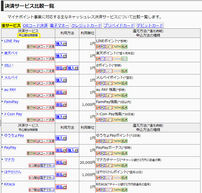Screen dimensions: 202x193
Task: Click PC badge in d払い row
Action: click(103, 71)
